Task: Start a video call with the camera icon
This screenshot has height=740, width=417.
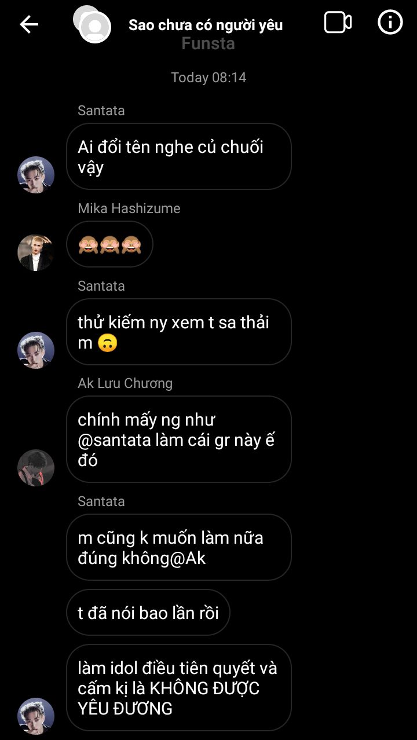Action: (x=338, y=23)
